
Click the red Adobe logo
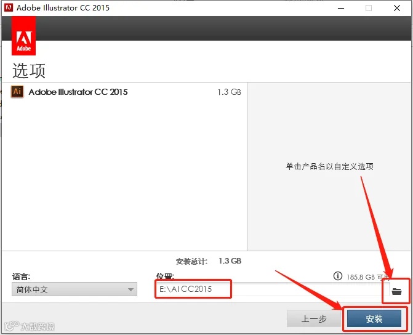[24, 36]
